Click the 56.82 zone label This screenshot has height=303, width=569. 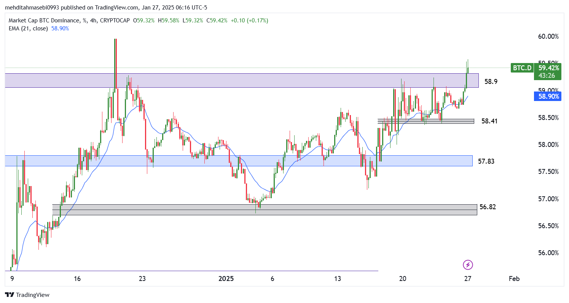[488, 207]
